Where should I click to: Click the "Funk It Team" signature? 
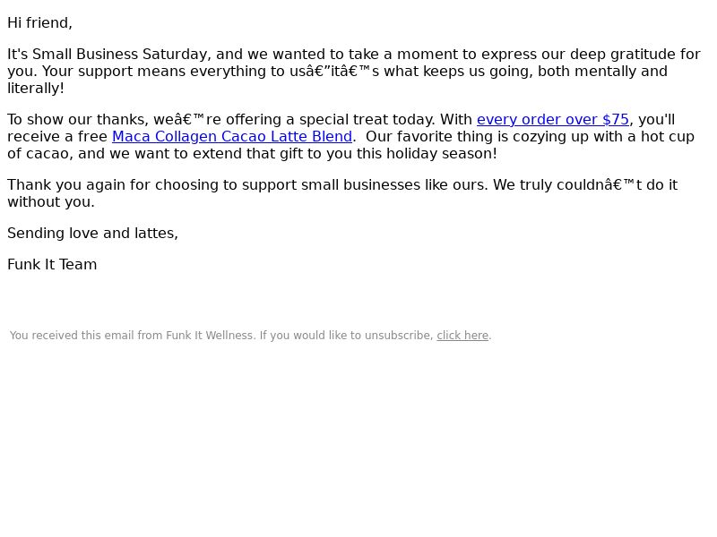(x=52, y=264)
